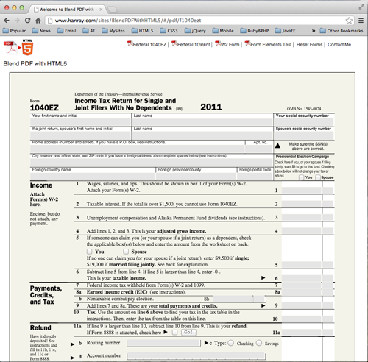This screenshot has height=362, width=368.
Task: Select the Savings account type radio
Action: [x=259, y=343]
